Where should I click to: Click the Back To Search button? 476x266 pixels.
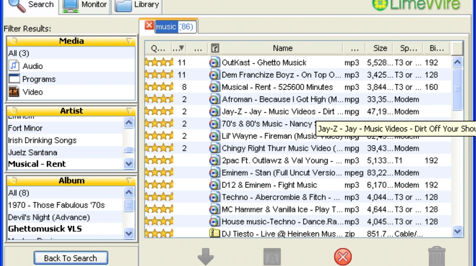(x=71, y=258)
